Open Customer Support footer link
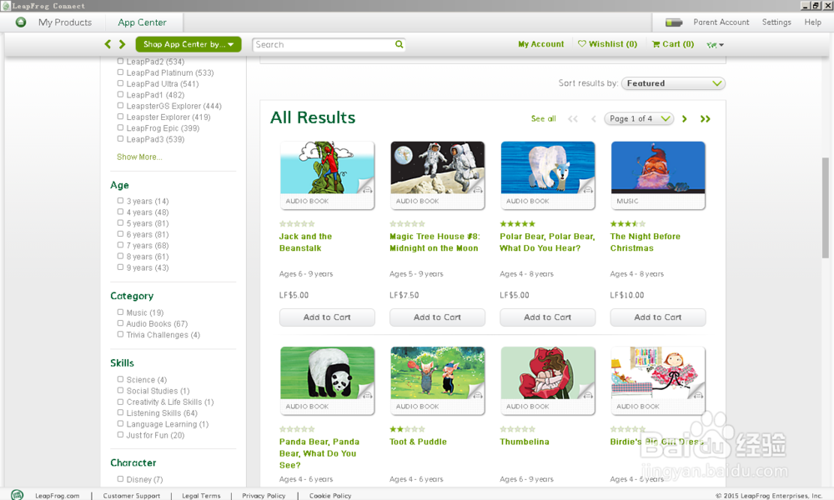The height and width of the screenshot is (500, 834). click(x=132, y=496)
